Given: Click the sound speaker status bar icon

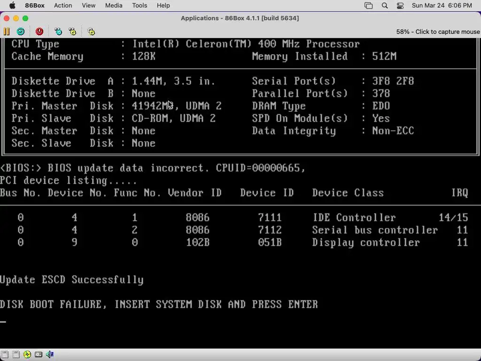Looking at the screenshot, I should click(50, 354).
